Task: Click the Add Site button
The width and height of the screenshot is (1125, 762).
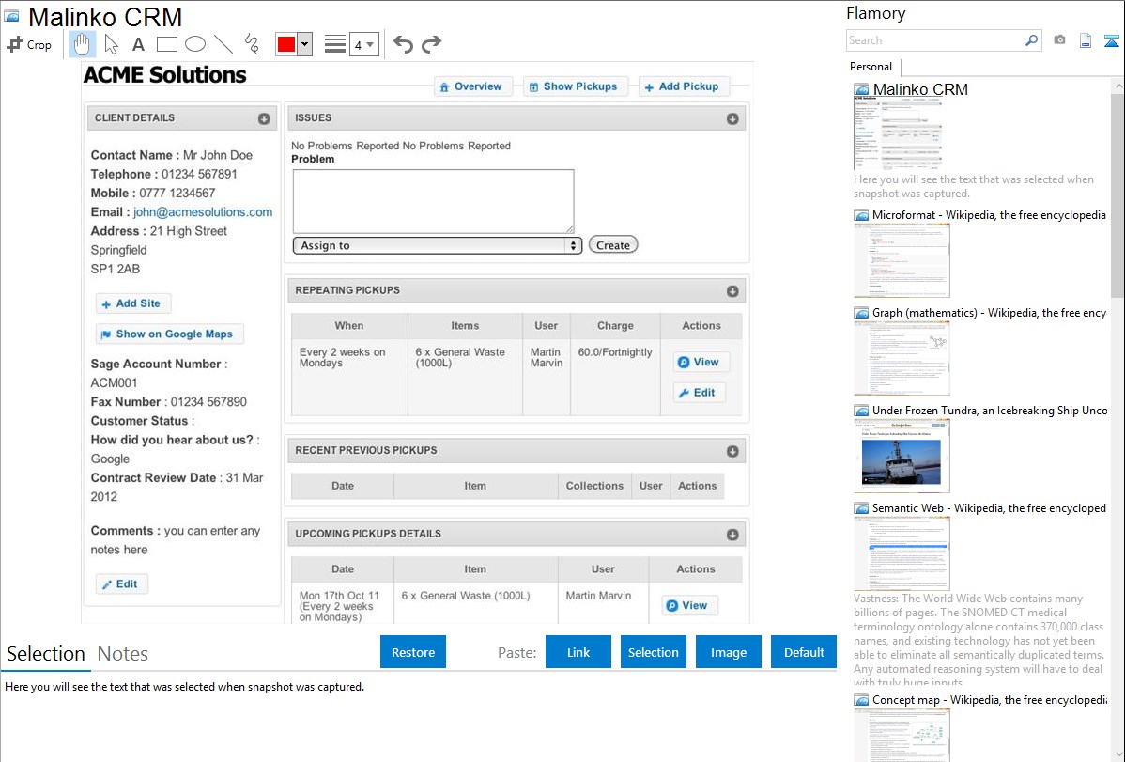Action: click(132, 303)
